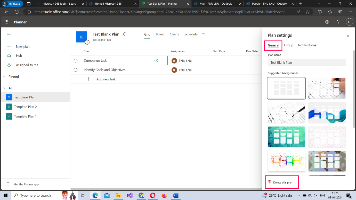Screen dimensions: 356x200
Task: Open Hub in sidebar
Action: pyautogui.click(x=19, y=56)
